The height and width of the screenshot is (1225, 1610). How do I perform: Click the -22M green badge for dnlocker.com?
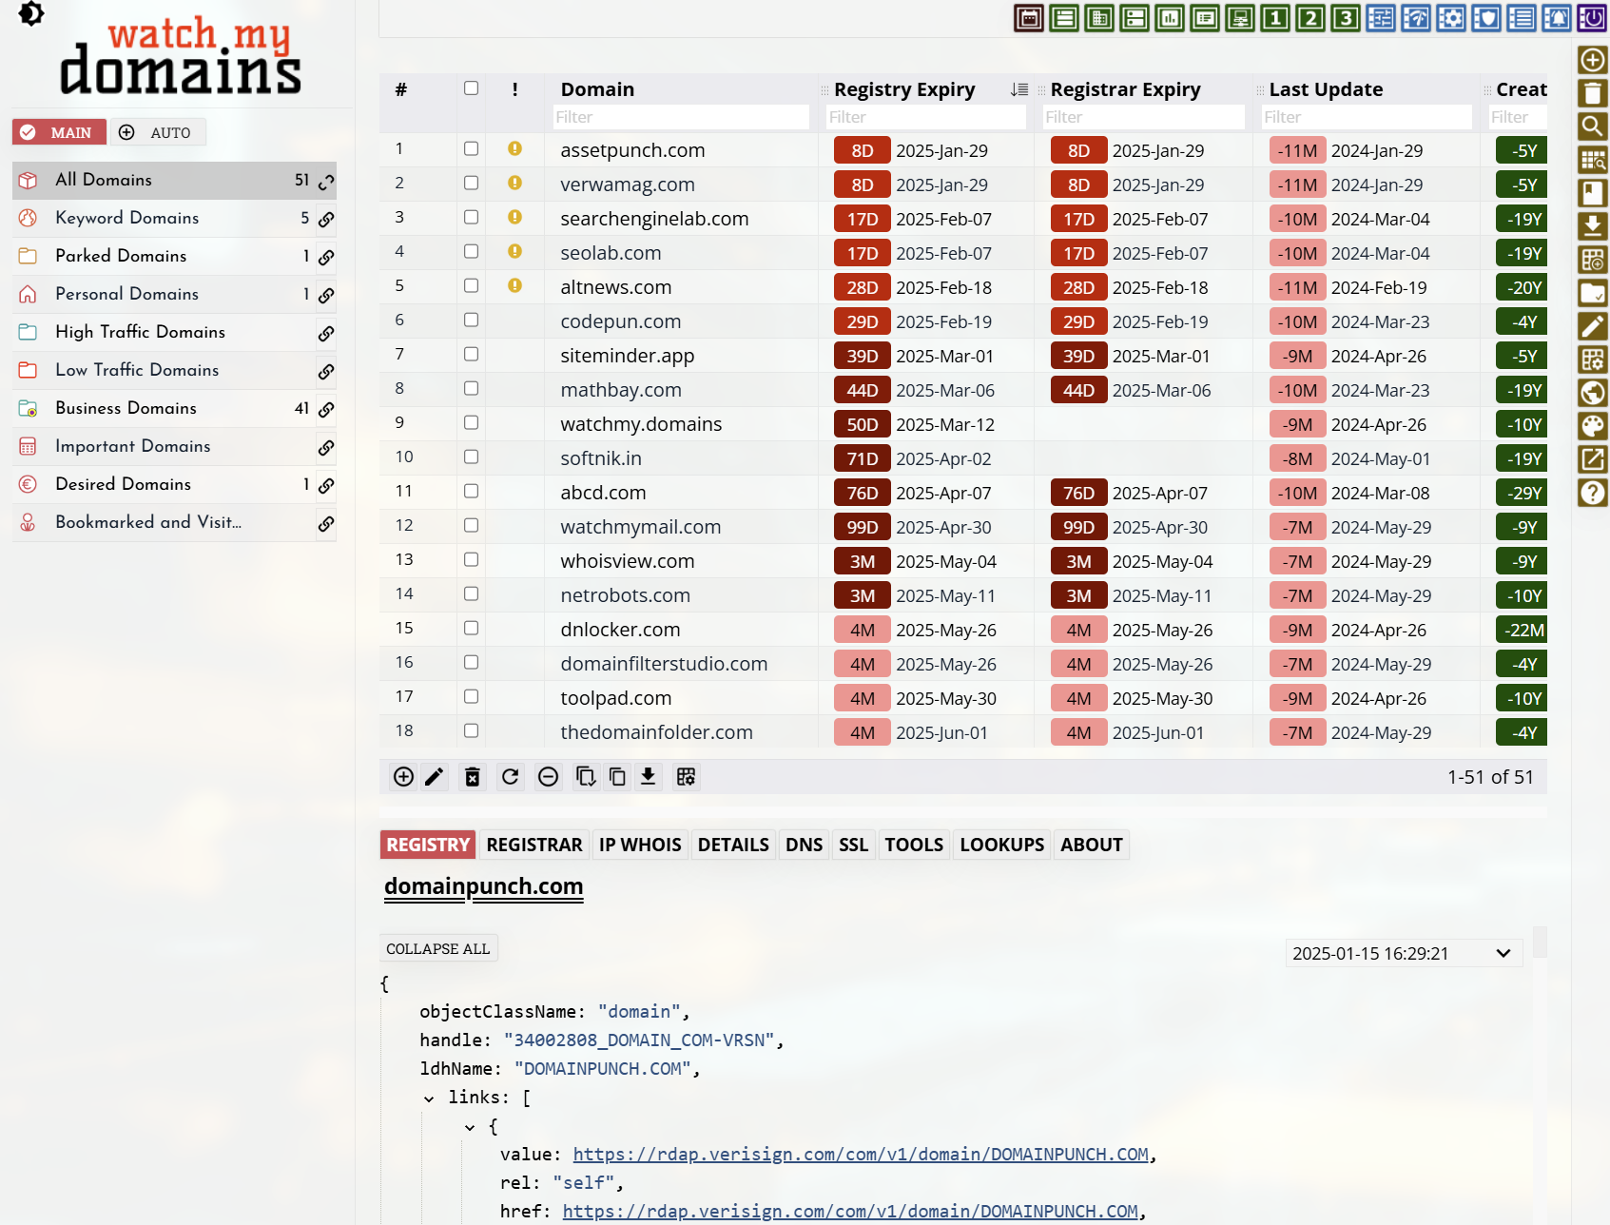click(1522, 630)
